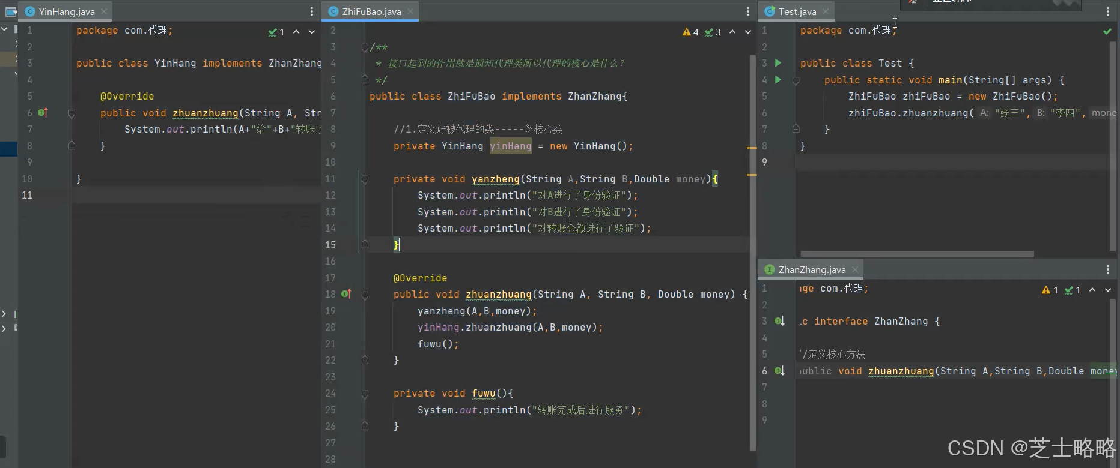This screenshot has width=1120, height=468.
Task: Open tab options menu for ZhiFuBao.java pane
Action: [x=747, y=11]
